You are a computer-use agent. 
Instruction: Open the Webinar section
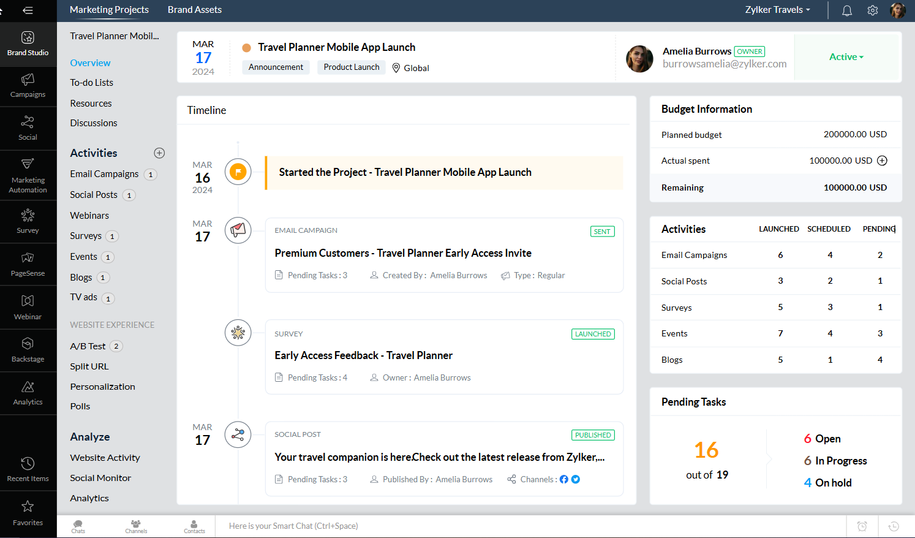point(28,306)
